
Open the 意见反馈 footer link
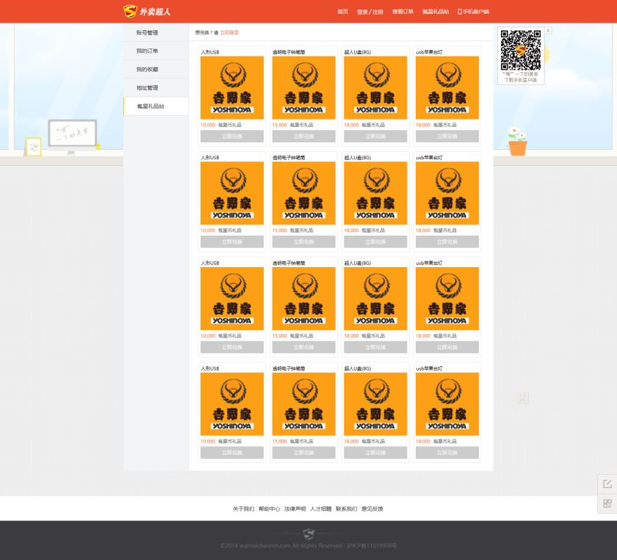coord(372,509)
